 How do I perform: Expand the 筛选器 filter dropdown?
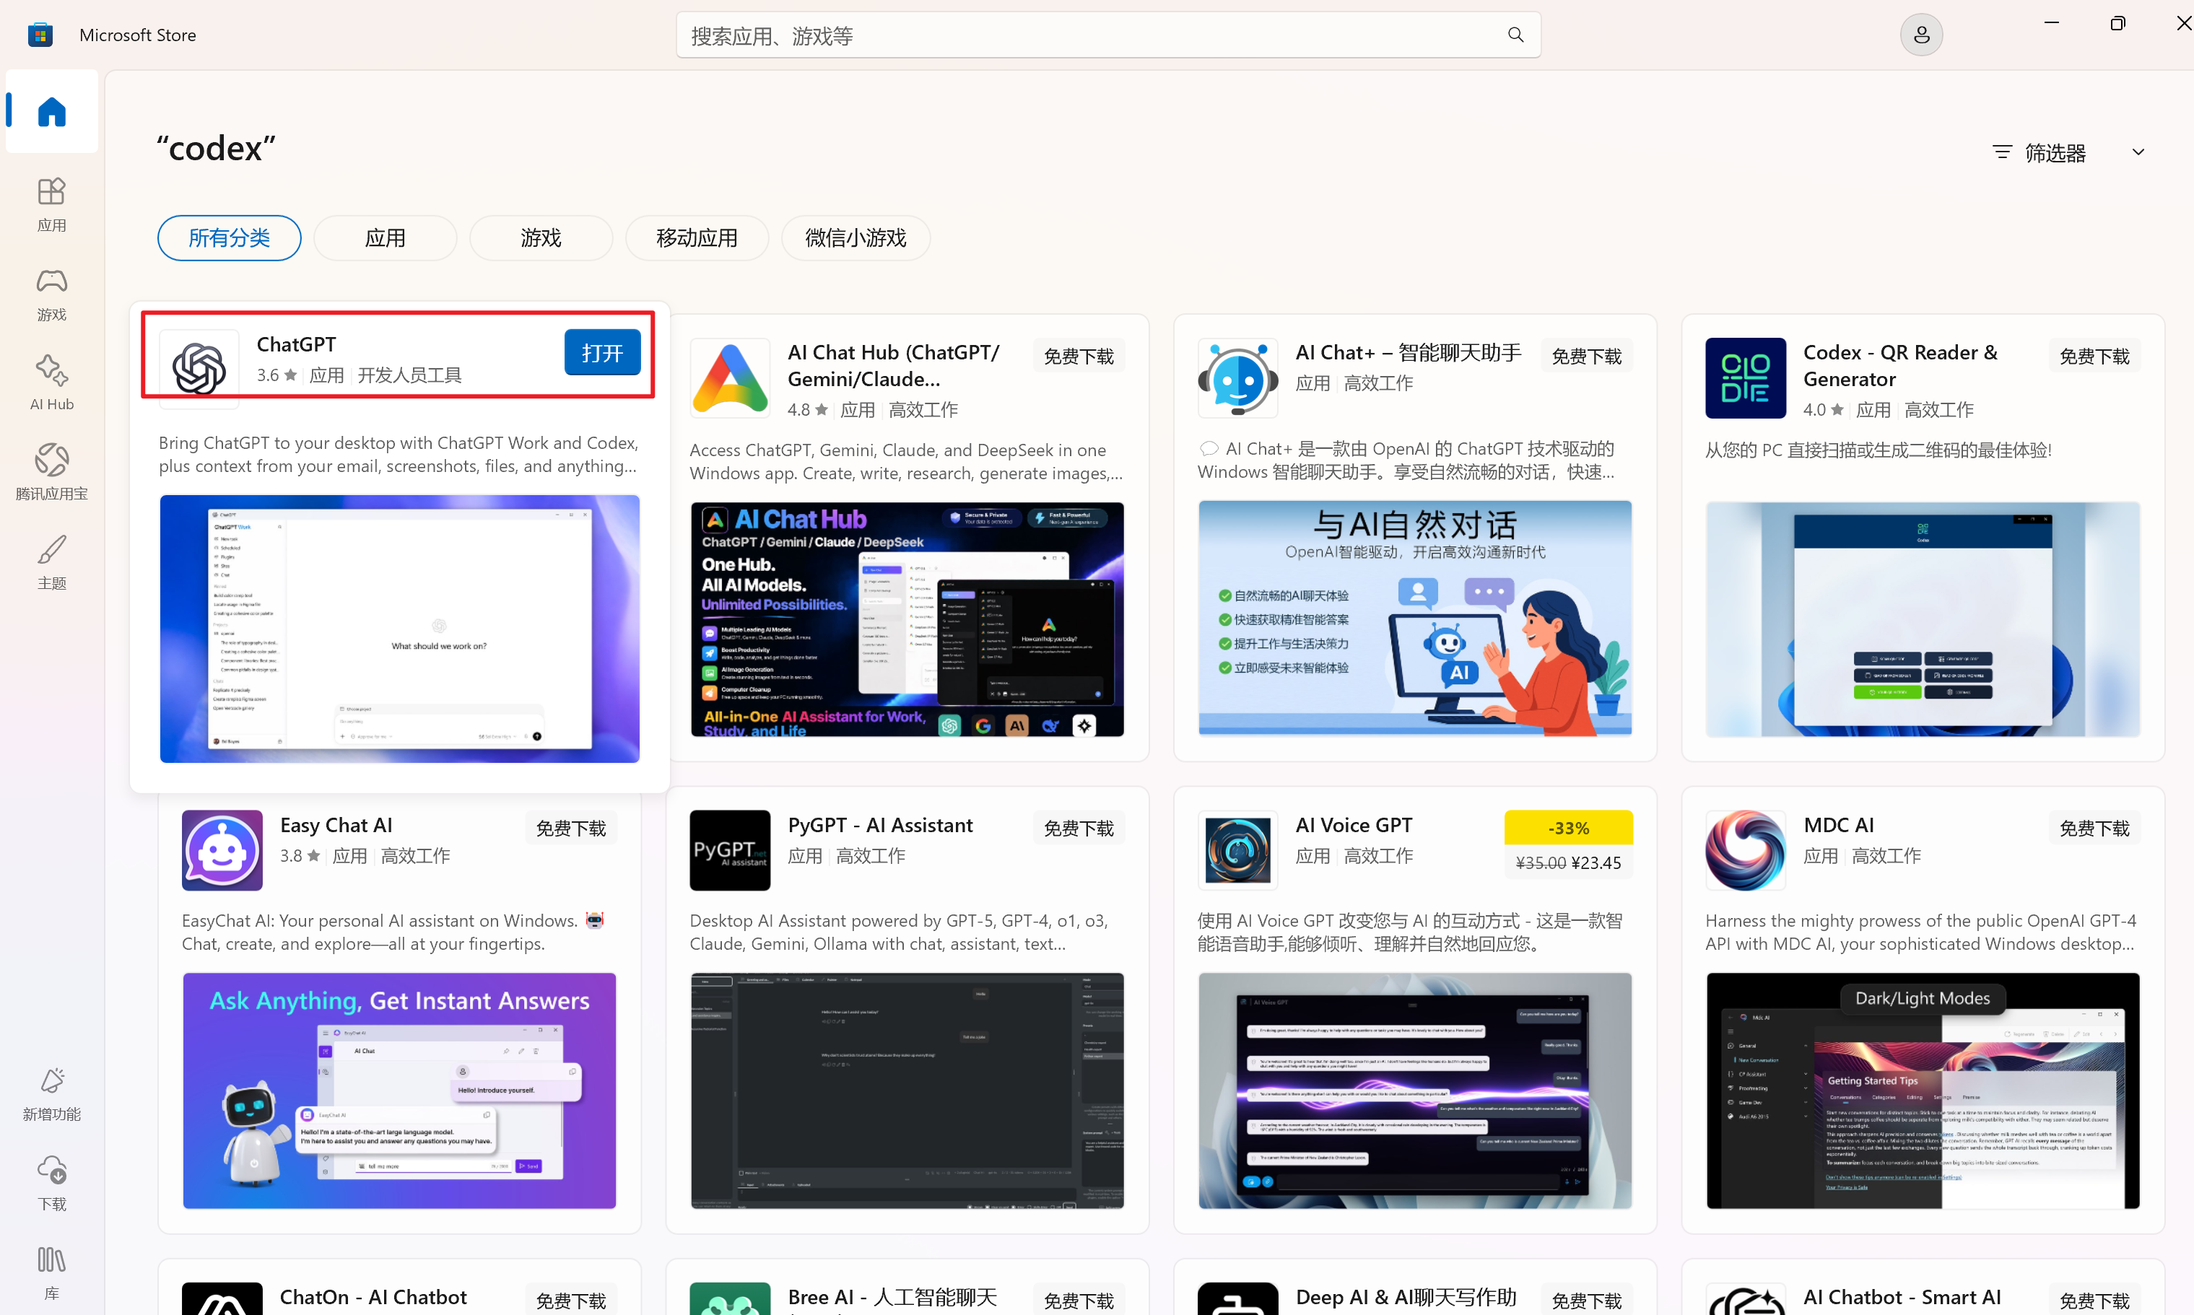2069,152
